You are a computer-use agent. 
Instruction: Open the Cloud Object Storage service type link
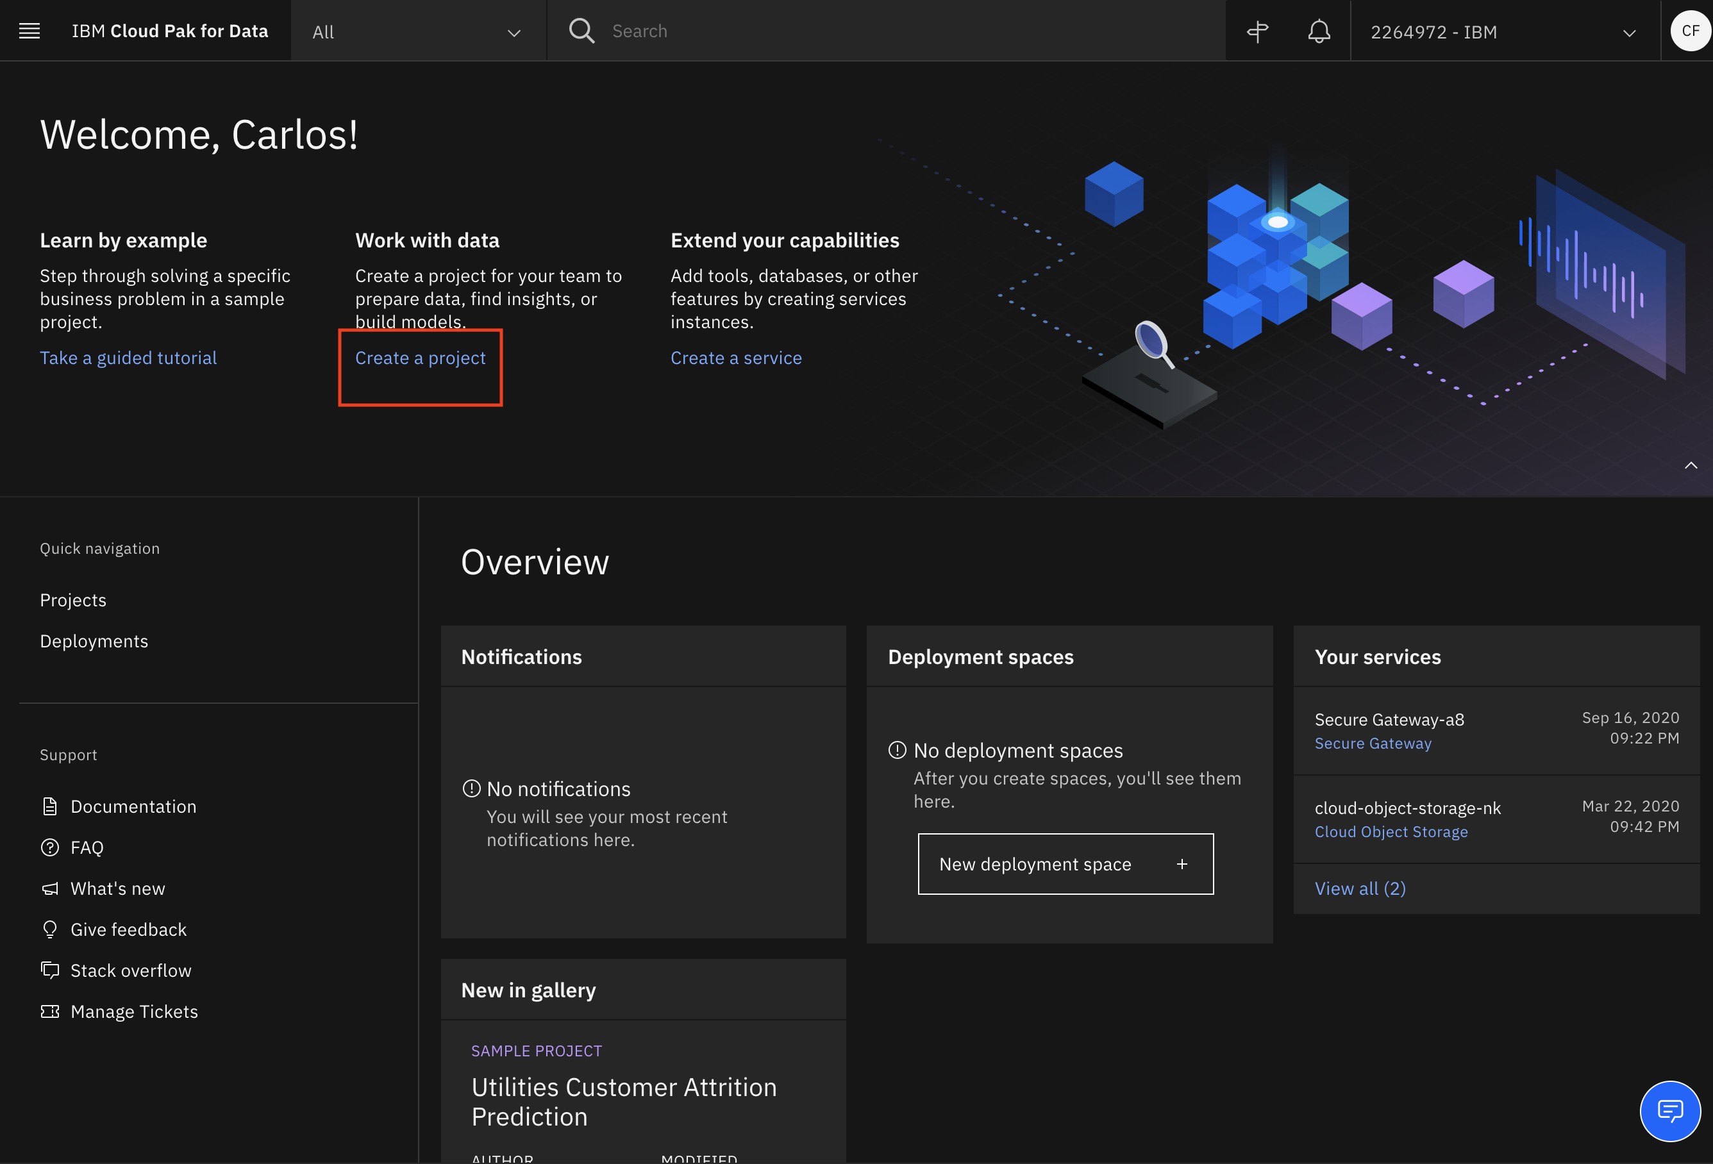tap(1391, 831)
